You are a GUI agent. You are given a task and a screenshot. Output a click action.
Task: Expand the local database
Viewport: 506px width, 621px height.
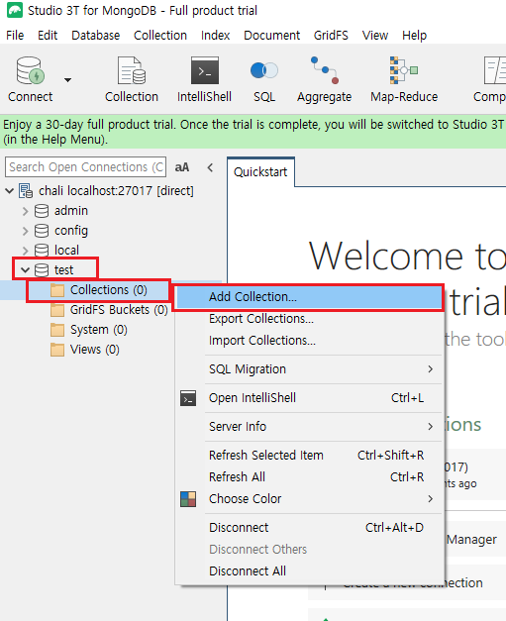26,251
